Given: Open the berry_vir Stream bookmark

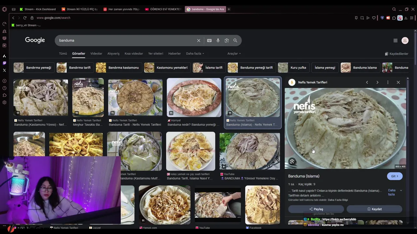Looking at the screenshot, I should 26,25.
